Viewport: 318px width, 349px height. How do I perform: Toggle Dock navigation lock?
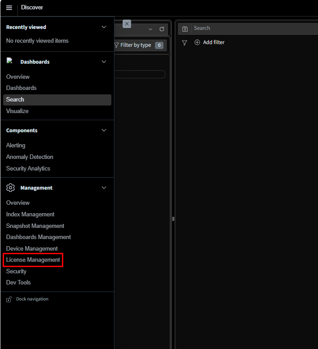coord(9,300)
